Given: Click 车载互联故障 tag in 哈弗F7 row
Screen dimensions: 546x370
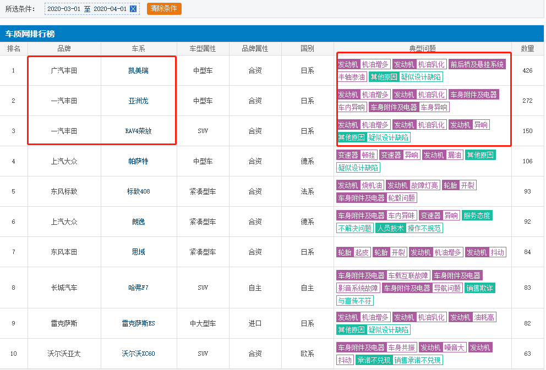Looking at the screenshot, I should click(408, 275).
